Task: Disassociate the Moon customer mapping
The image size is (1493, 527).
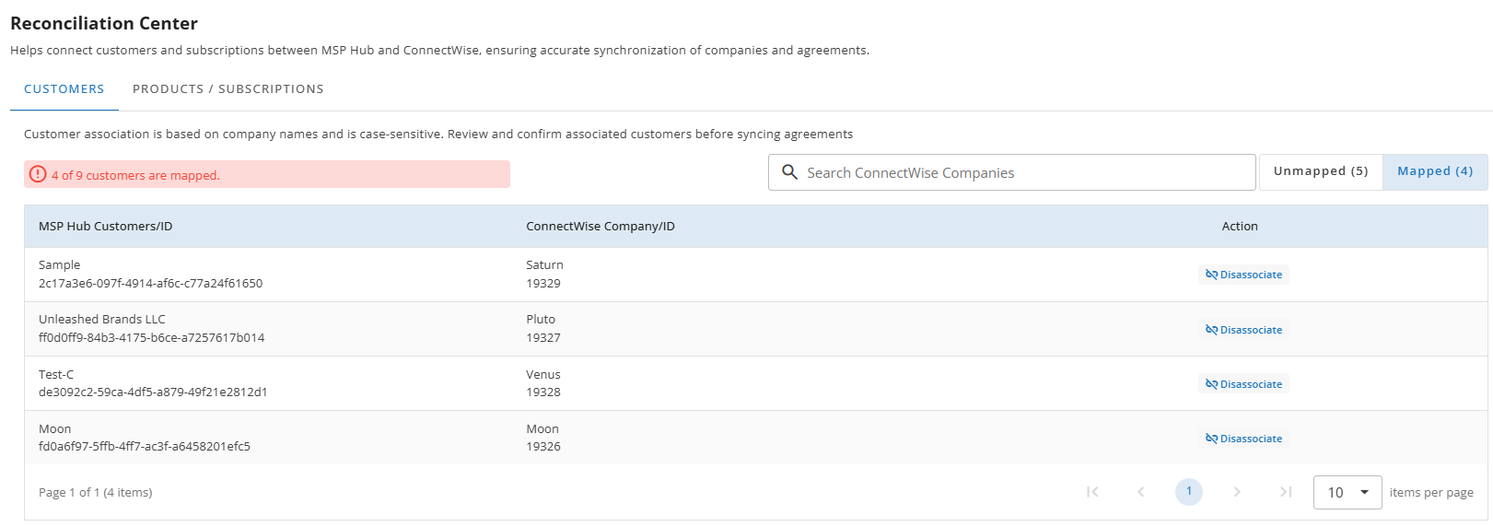Action: click(x=1243, y=439)
